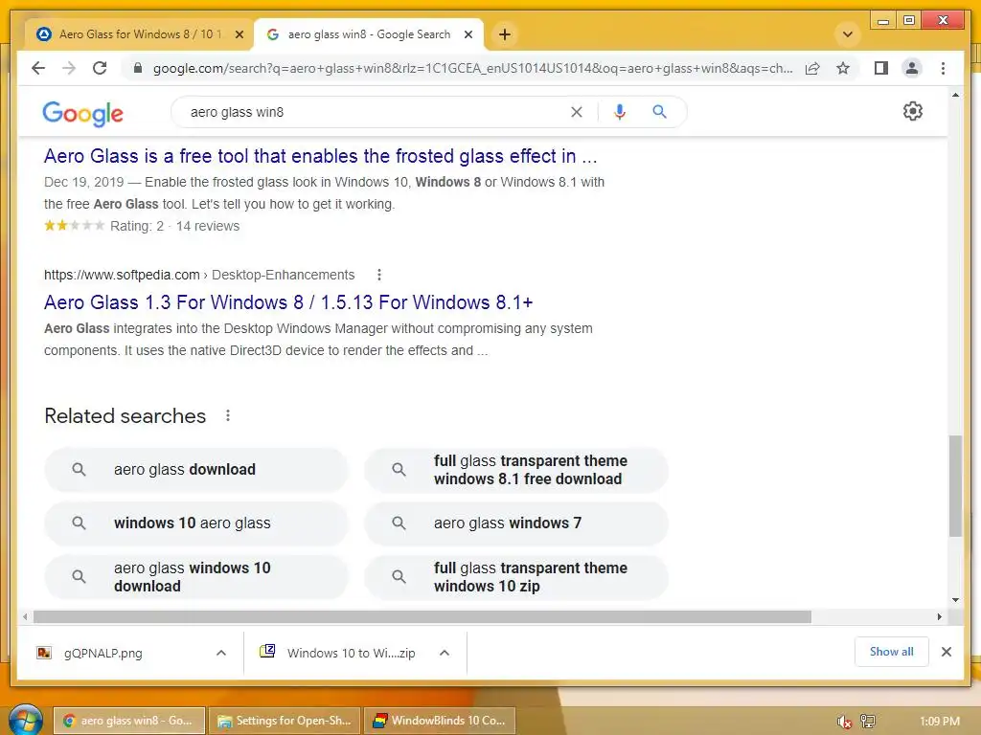Search full glass theme windows 10 zip
This screenshot has width=981, height=735.
(x=516, y=577)
